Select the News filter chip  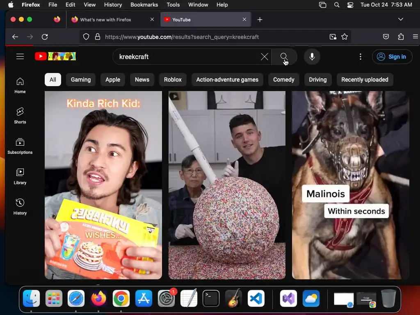tap(142, 80)
